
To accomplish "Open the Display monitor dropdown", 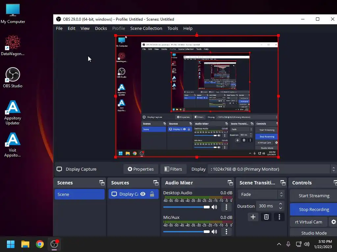I will point(272,169).
